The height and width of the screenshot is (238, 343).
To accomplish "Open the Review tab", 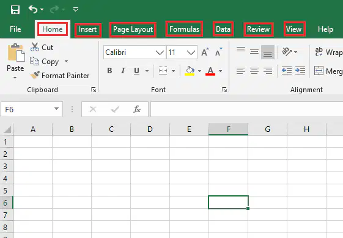I will click(259, 29).
